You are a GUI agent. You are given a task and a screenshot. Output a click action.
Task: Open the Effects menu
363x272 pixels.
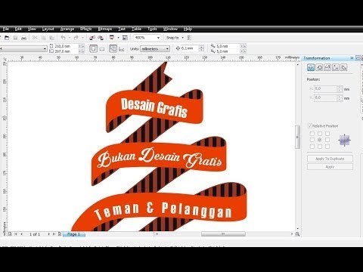click(x=86, y=29)
